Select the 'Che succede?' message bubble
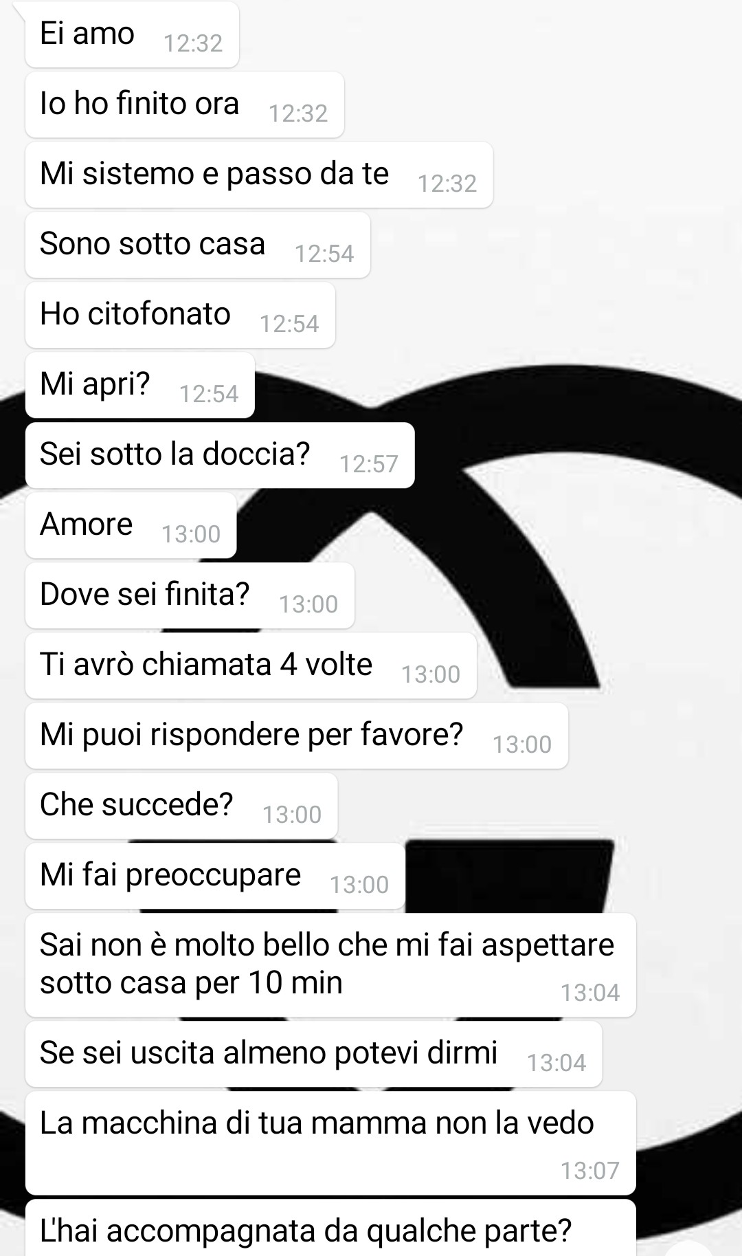This screenshot has height=1256, width=742. (x=181, y=806)
